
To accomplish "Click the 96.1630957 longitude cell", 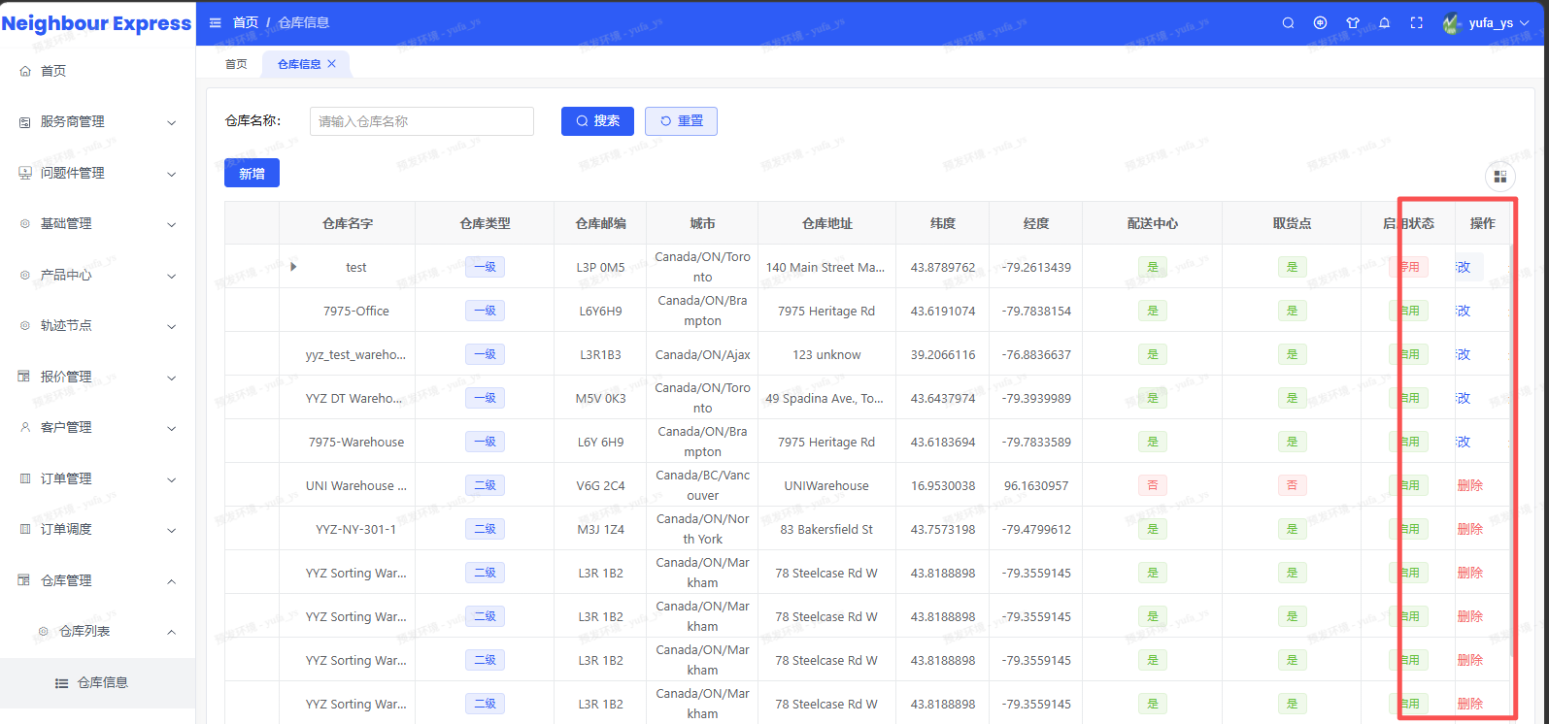I will 1036,485.
